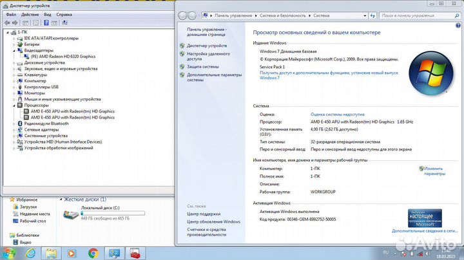Collapse the Жесткие диски group
Image resolution: width=464 pixels, height=260 pixels.
(61, 200)
